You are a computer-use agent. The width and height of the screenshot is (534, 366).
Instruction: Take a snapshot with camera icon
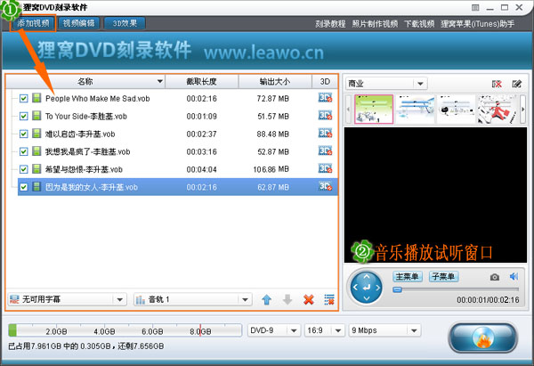point(495,277)
